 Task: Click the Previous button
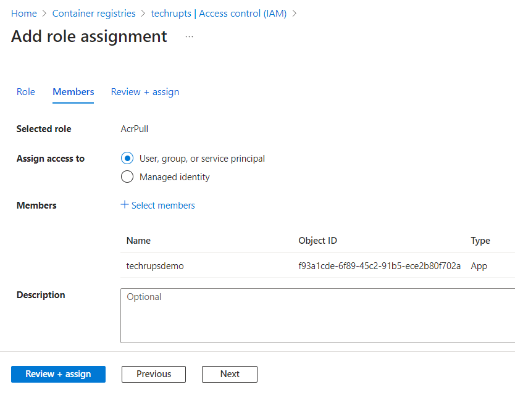coord(154,374)
